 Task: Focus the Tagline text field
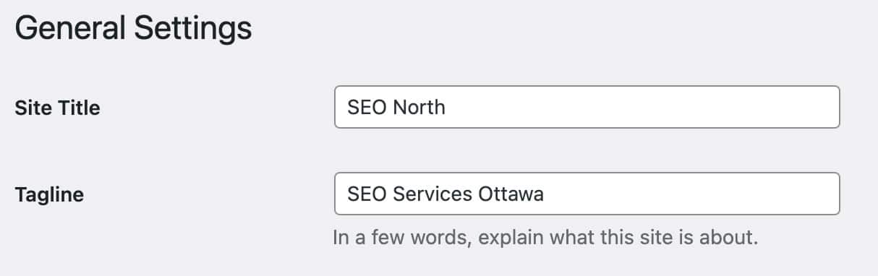click(587, 194)
